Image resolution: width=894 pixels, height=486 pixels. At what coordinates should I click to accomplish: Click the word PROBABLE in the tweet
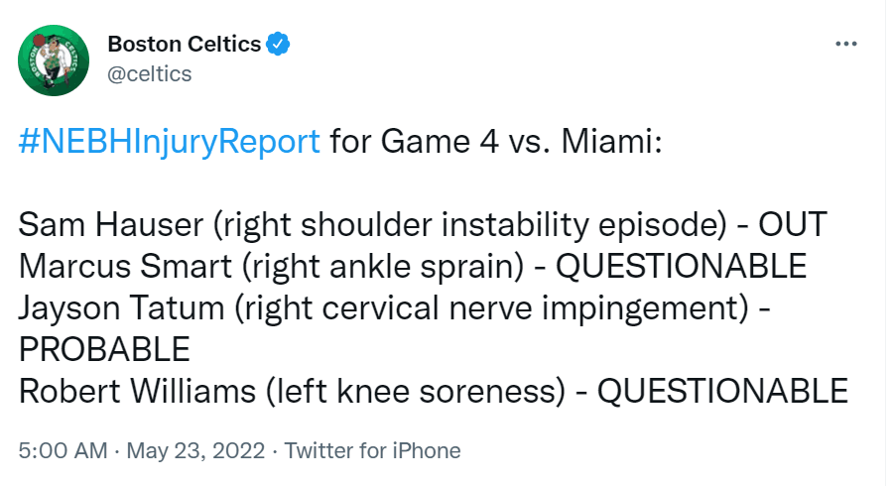[104, 349]
